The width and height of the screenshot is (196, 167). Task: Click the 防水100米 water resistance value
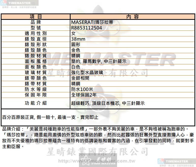pyautogui.click(x=82, y=89)
